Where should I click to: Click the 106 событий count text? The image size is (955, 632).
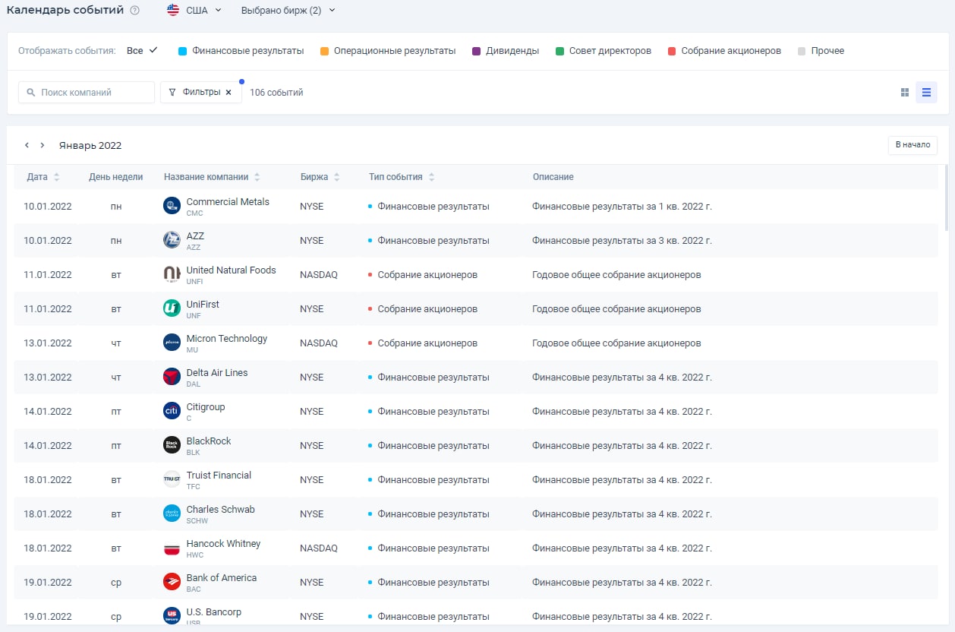pyautogui.click(x=276, y=93)
